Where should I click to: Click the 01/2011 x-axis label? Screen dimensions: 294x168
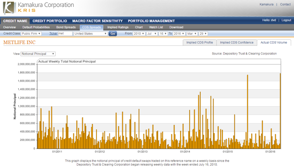tap(57, 152)
